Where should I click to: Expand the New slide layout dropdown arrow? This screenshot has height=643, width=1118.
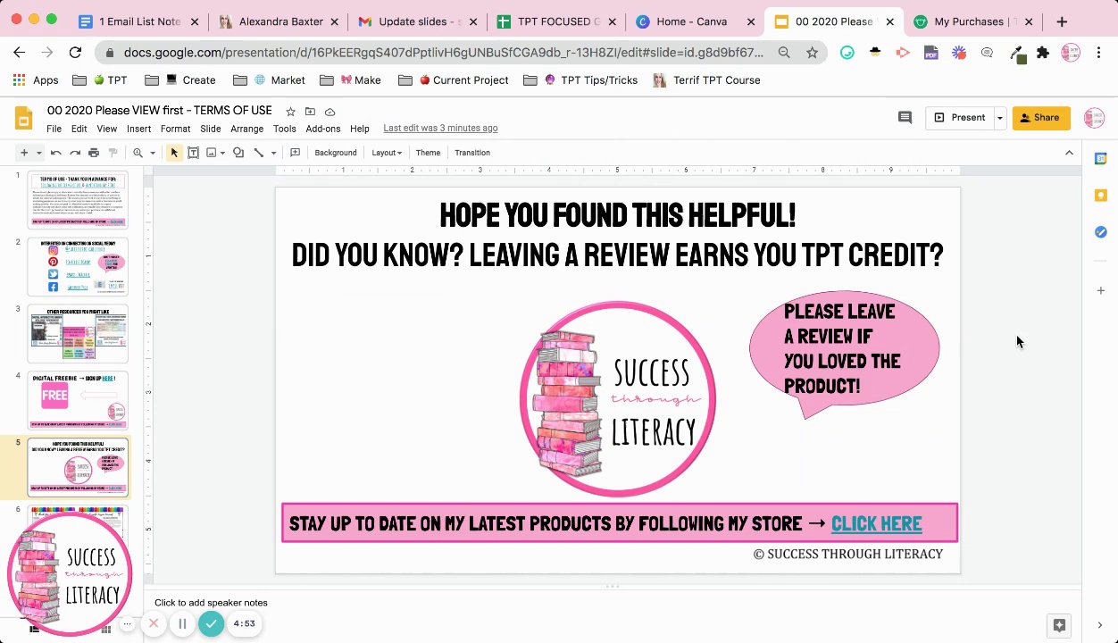point(38,153)
